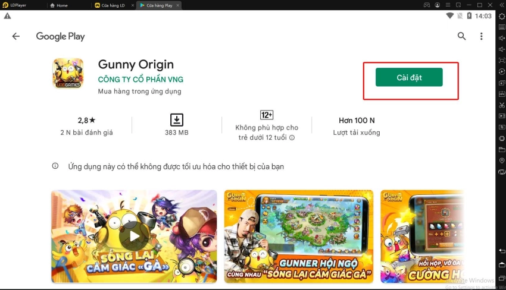
Task: Set virtual location with pin icon
Action: 502,160
